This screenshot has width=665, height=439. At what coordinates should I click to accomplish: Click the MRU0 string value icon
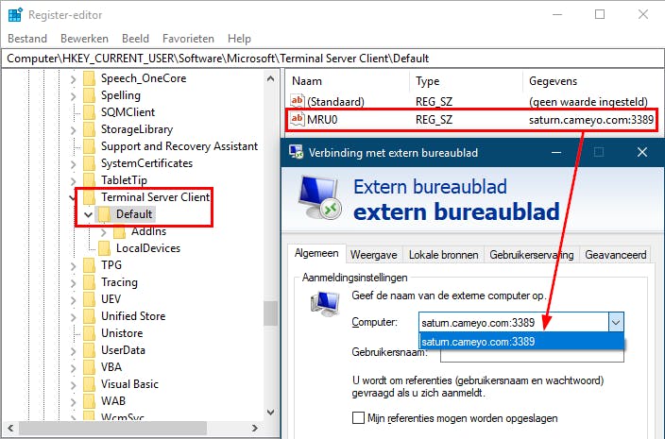297,119
